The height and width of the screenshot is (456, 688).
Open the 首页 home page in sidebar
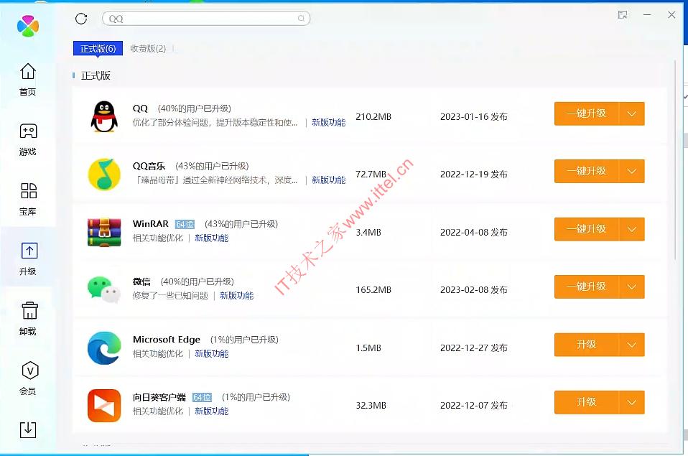(x=27, y=80)
